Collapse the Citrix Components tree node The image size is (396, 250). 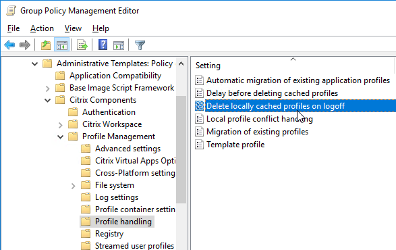tap(47, 101)
